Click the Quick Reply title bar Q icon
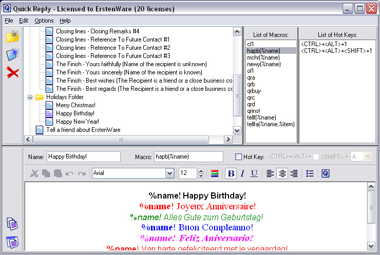The height and width of the screenshot is (255, 380). point(7,9)
